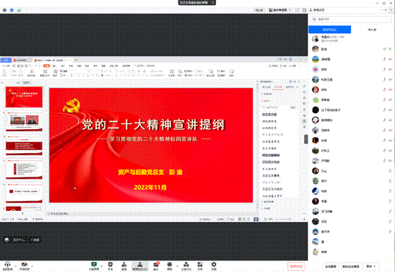Click the collapse button beside speaking indicator
395x272 pixels.
[x=35, y=240]
